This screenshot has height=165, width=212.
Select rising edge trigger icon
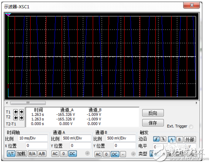tap(156, 139)
